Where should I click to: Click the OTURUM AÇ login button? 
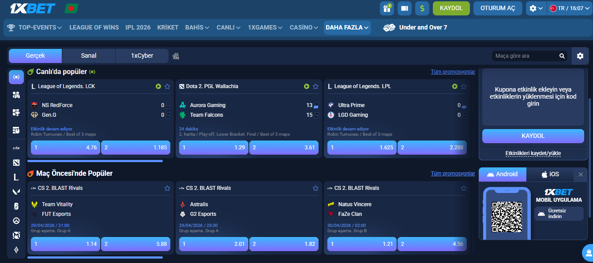(498, 8)
